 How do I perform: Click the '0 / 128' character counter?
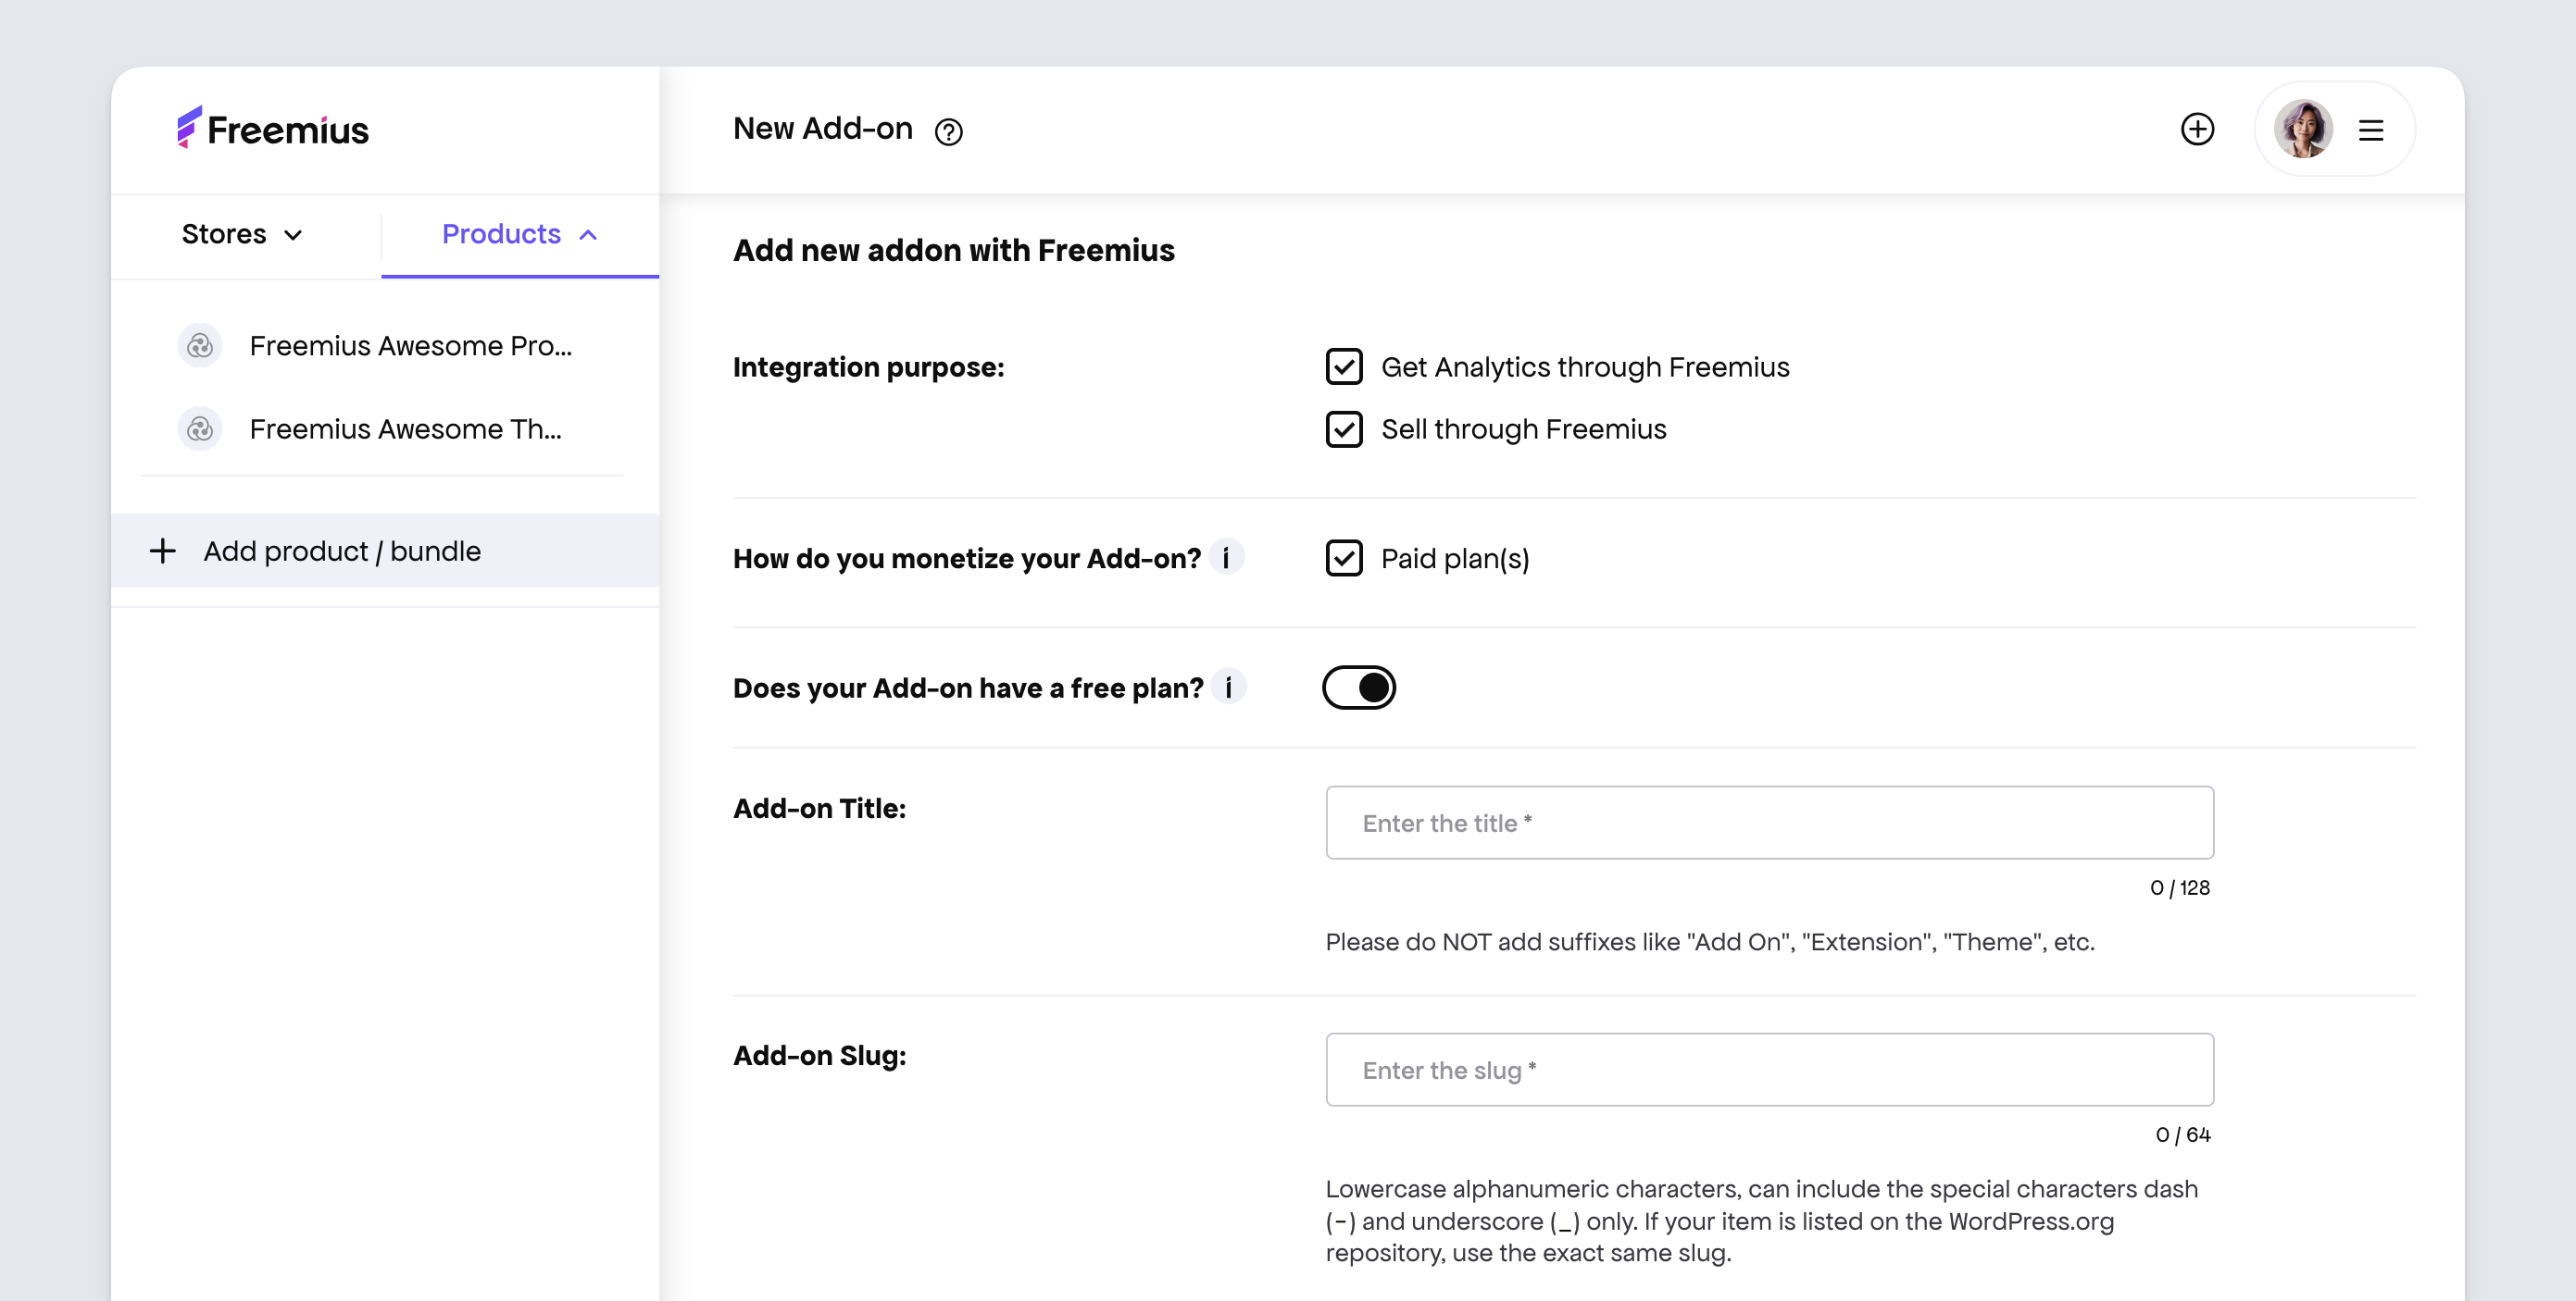tap(2180, 887)
